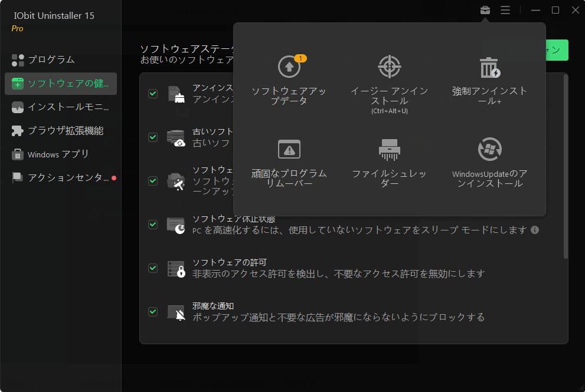
Task: Open ブラウザ拡張機能 section
Action: point(61,131)
